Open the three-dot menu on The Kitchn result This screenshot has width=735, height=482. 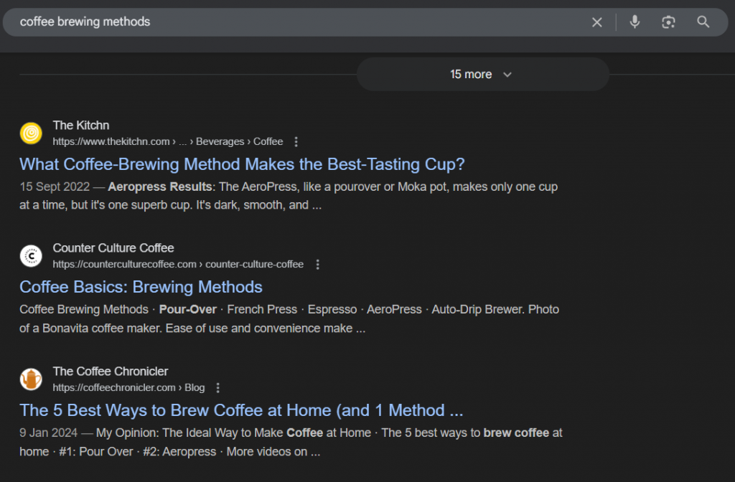tap(296, 141)
